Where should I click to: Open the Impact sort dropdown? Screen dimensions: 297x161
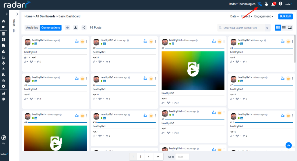[x=247, y=16]
